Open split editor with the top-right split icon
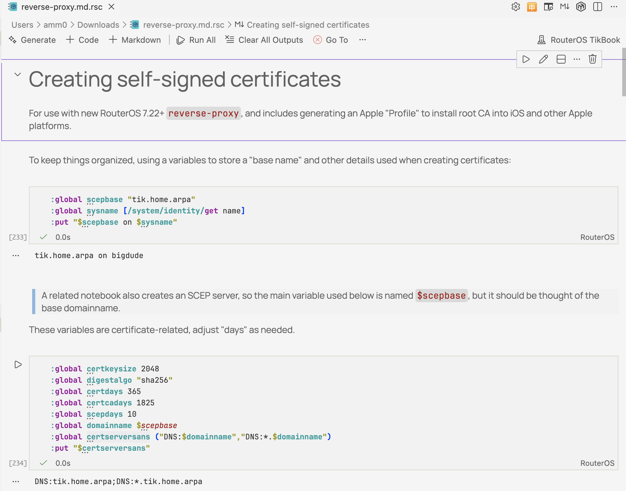 597,7
